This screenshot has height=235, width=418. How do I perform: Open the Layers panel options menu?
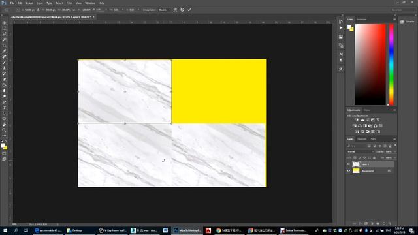394,139
